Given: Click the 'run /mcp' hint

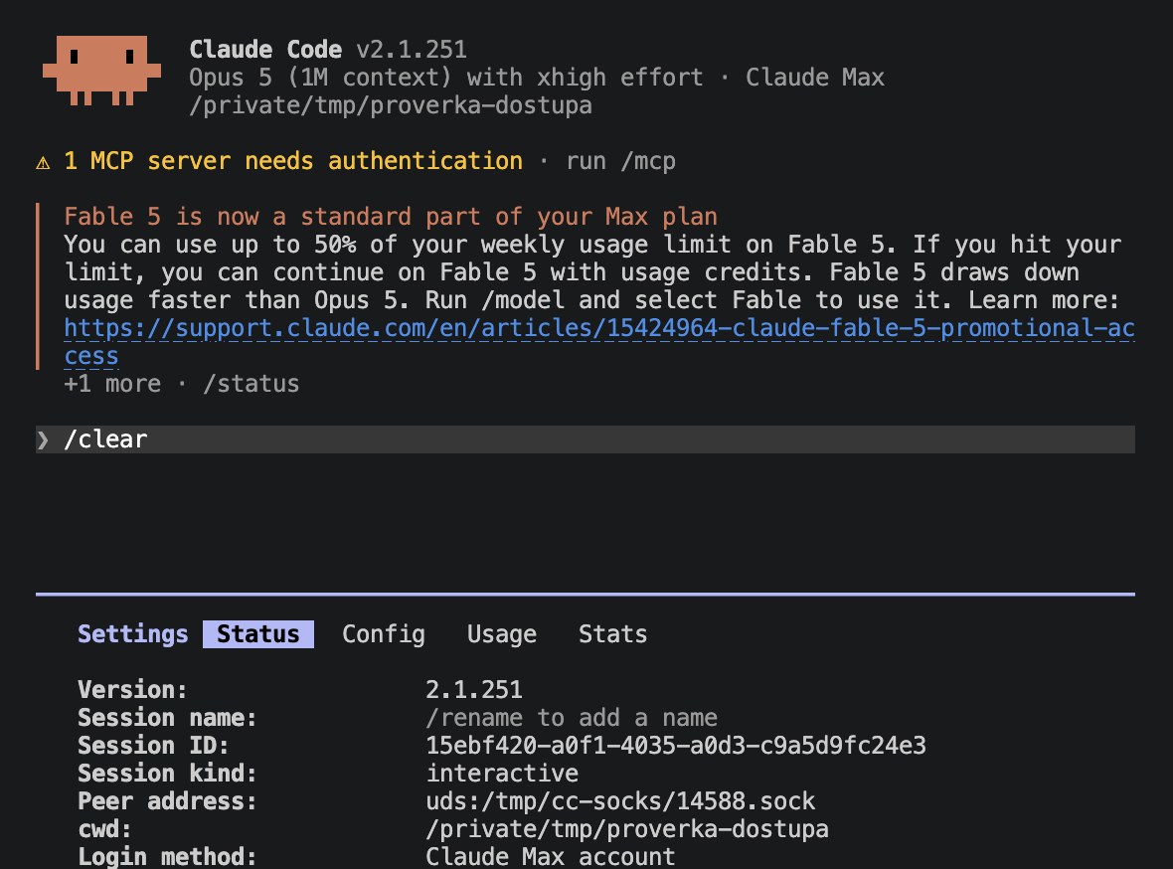Looking at the screenshot, I should (621, 161).
